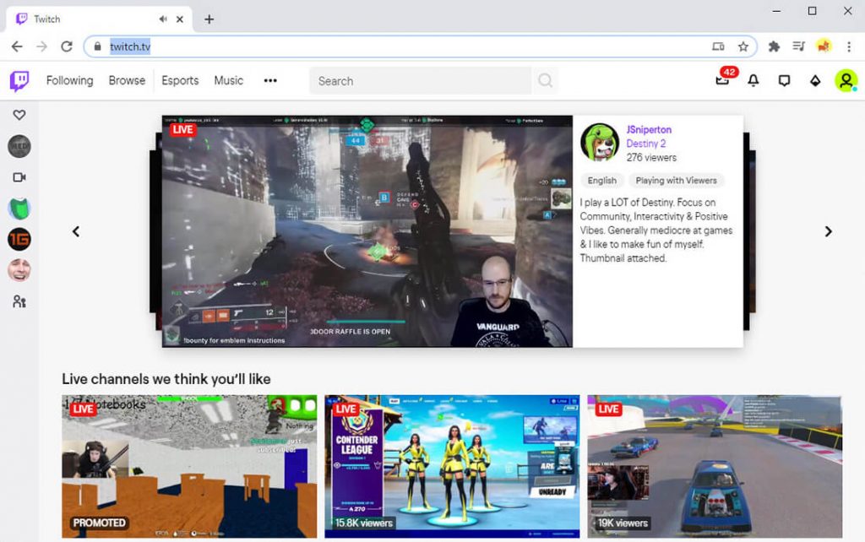Click the install app icon in address bar
Image resolution: width=865 pixels, height=542 pixels.
(x=718, y=46)
